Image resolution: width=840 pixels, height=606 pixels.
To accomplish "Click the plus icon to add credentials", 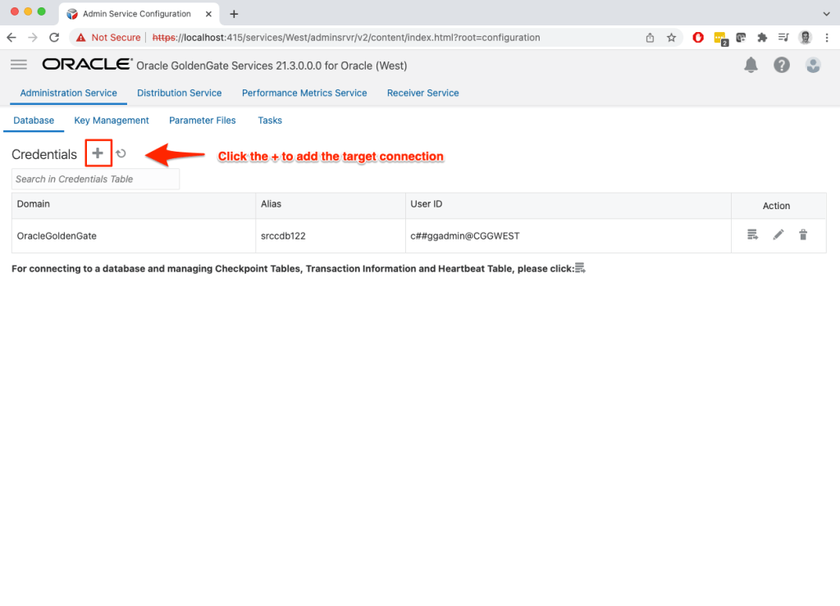I will coord(98,153).
